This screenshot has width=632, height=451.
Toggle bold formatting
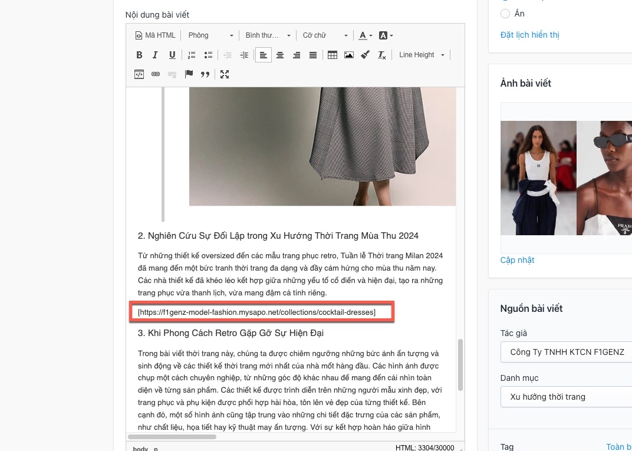pyautogui.click(x=139, y=55)
